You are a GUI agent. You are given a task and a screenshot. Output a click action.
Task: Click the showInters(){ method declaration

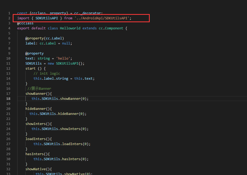(39, 124)
